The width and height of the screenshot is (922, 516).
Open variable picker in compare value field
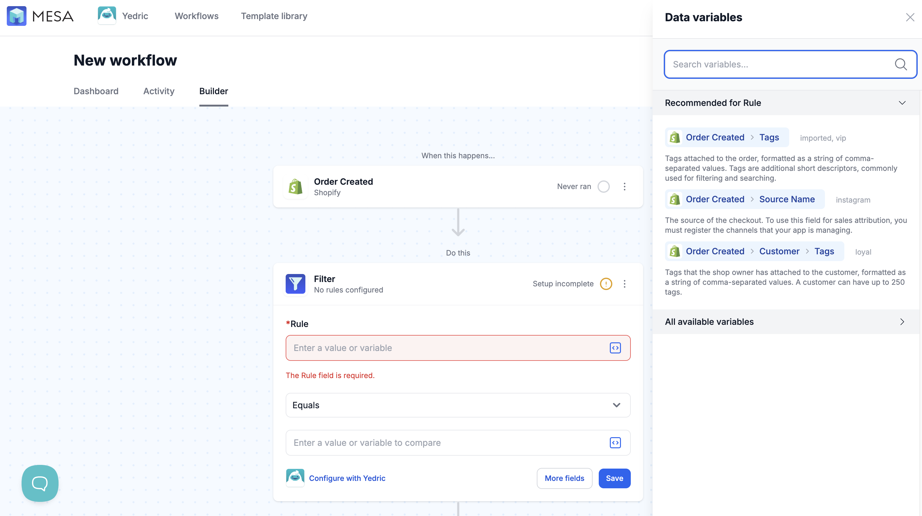[x=615, y=443]
